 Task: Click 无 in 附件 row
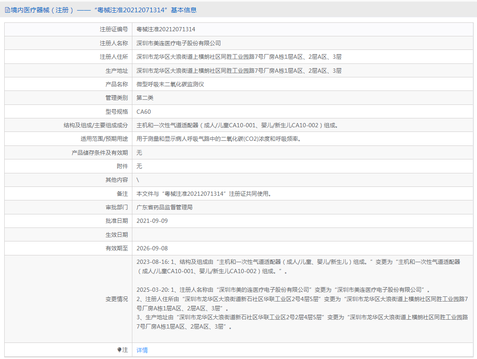click(x=139, y=166)
